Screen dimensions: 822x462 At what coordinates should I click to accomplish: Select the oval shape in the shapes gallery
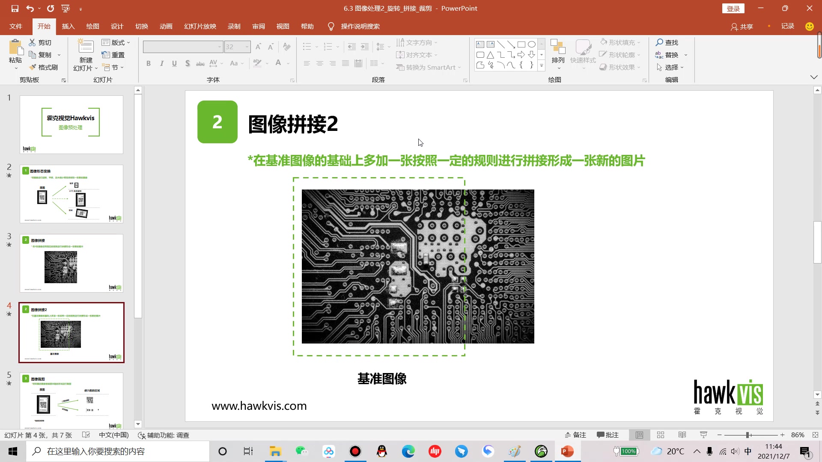[531, 44]
